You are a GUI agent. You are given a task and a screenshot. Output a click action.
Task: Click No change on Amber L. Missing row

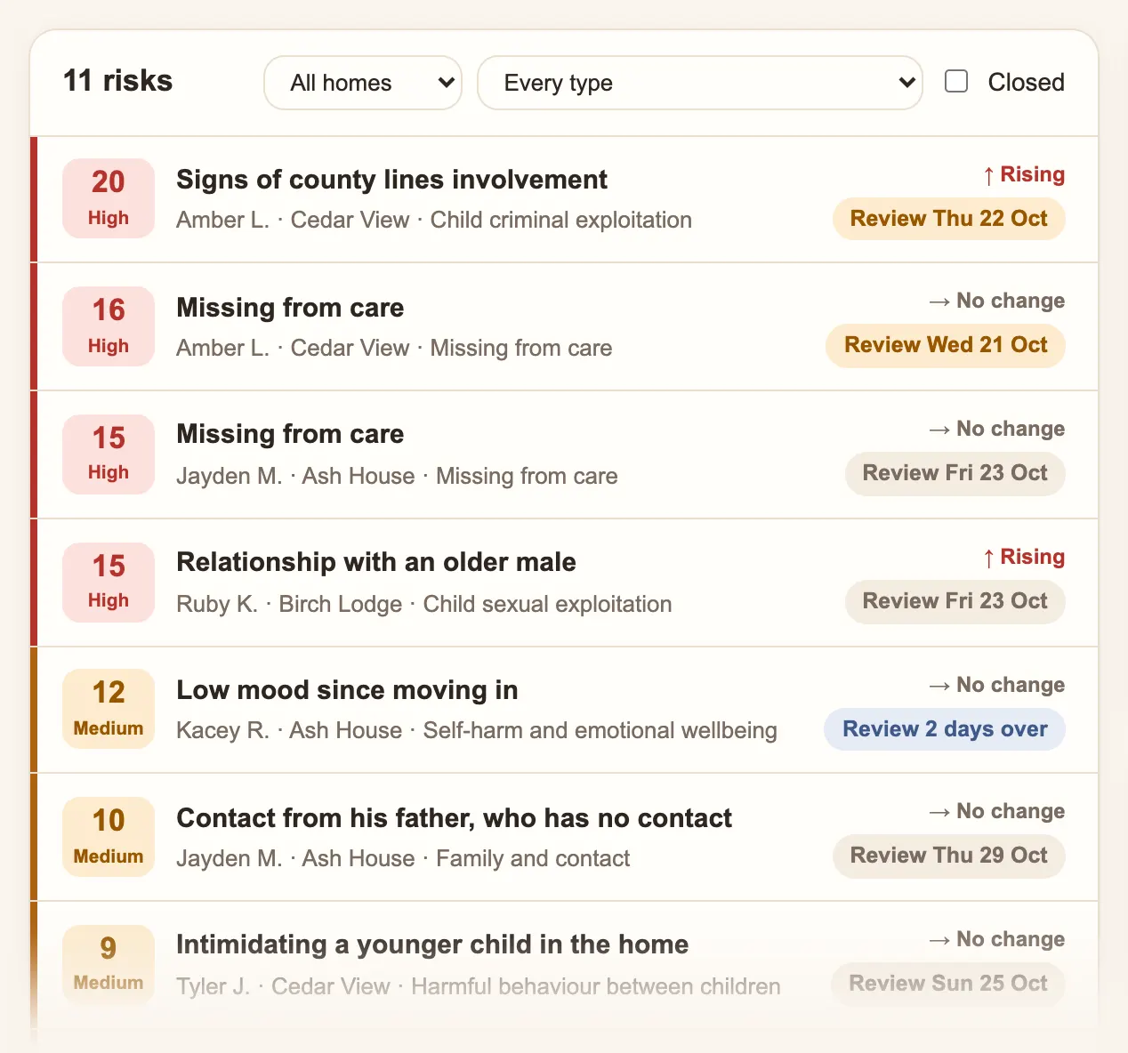coord(996,301)
